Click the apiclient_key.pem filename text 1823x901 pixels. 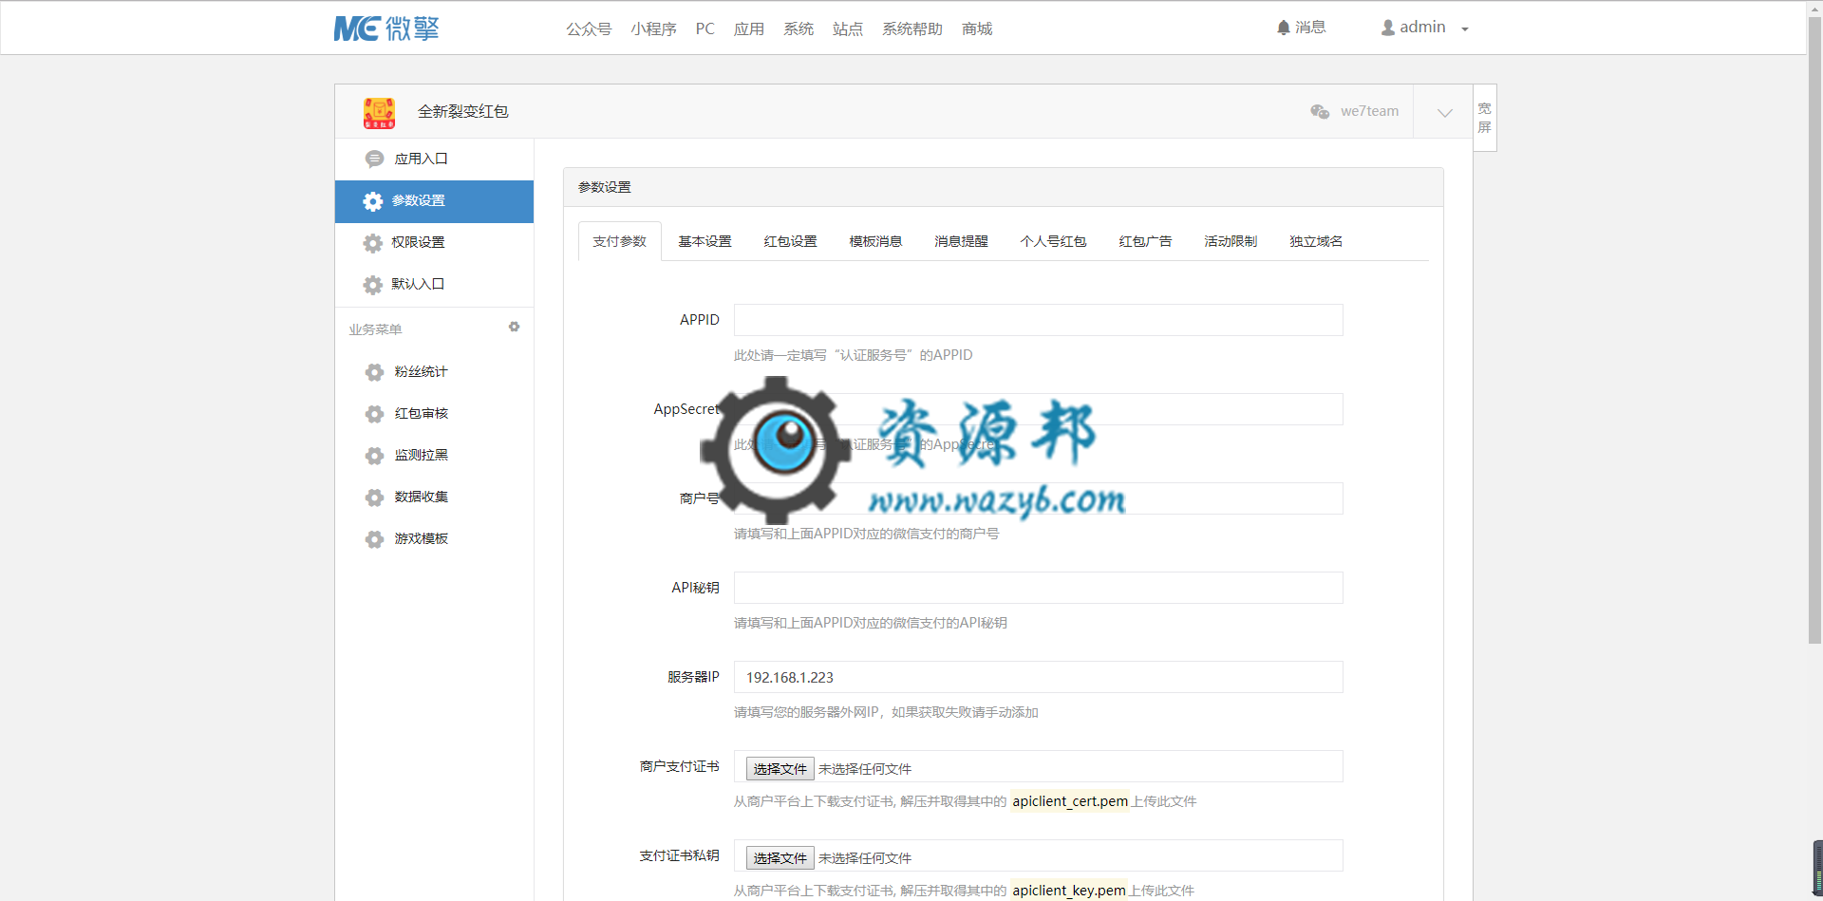pos(1069,890)
